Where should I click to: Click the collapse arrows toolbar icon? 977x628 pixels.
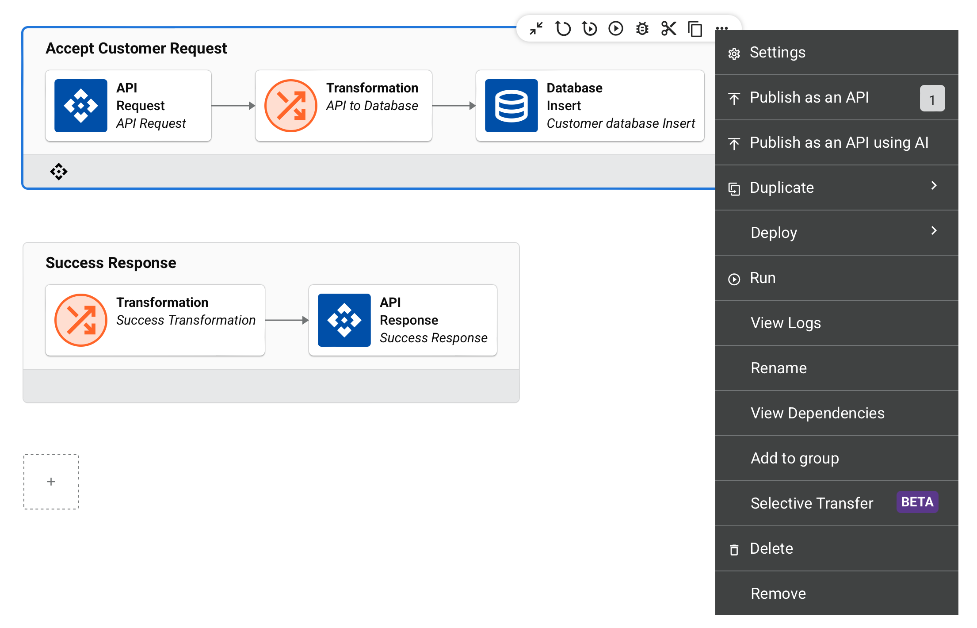click(x=536, y=29)
